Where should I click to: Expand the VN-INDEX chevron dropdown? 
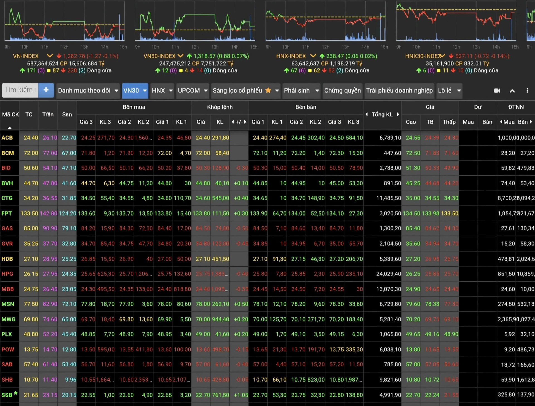(50, 56)
